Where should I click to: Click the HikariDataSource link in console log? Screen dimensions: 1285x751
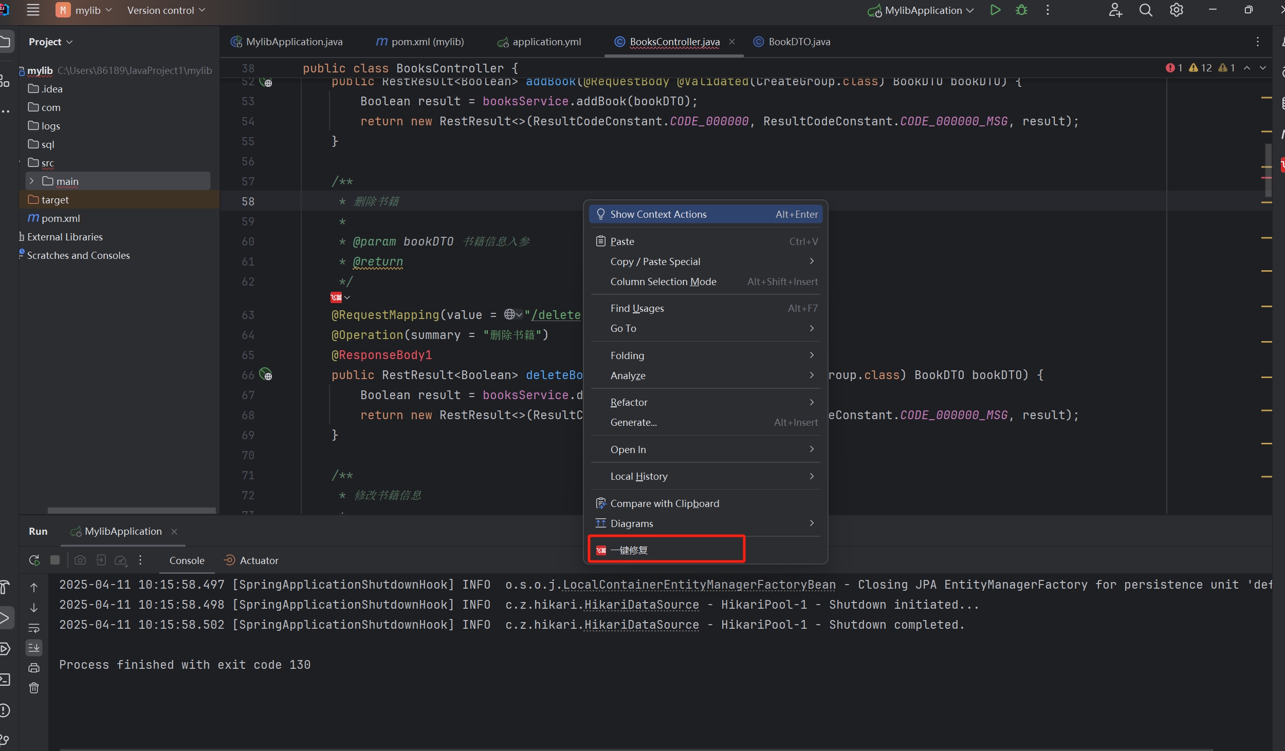coord(641,605)
